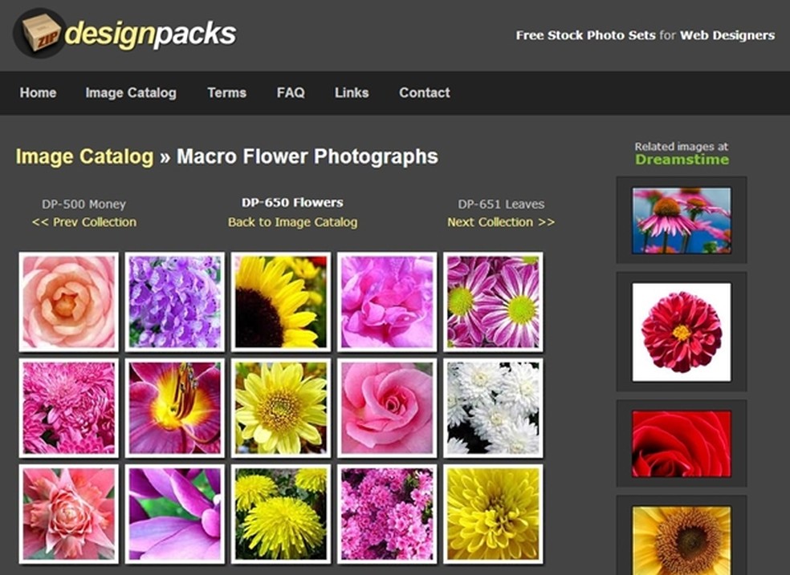Viewport: 790px width, 575px height.
Task: Open Dreamstime red rose close-up image
Action: pyautogui.click(x=682, y=443)
